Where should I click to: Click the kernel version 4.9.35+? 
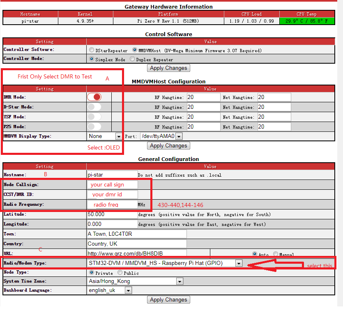click(85, 21)
